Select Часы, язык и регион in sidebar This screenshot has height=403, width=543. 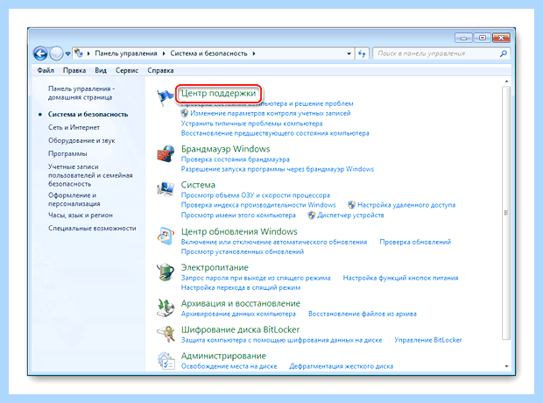81,216
